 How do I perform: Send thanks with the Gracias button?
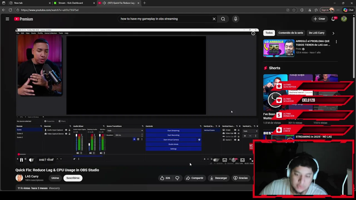click(x=241, y=178)
